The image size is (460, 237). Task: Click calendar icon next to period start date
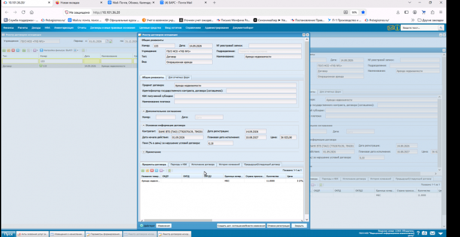coord(107,41)
